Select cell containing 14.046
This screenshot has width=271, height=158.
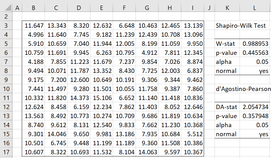[x=56, y=134]
